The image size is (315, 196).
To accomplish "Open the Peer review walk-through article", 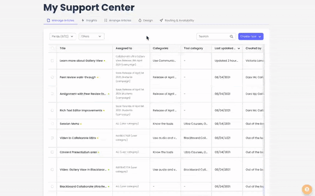I will tap(78, 77).
